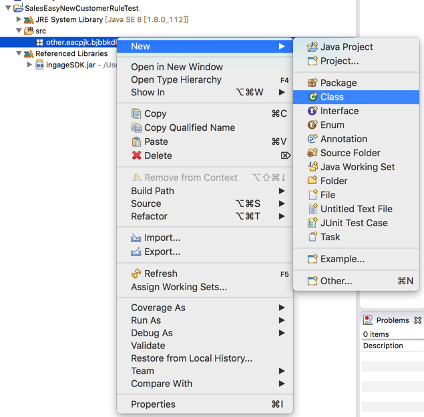Image resolution: width=424 pixels, height=417 pixels.
Task: Click the Copy icon in context menu
Action: [136, 113]
